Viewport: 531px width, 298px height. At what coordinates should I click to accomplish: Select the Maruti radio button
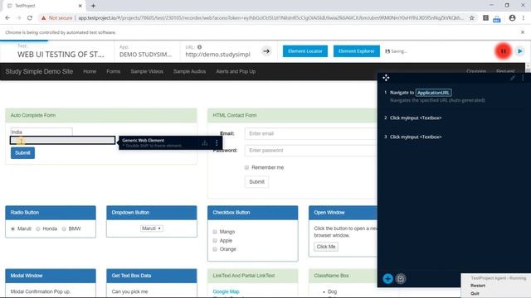(13, 228)
